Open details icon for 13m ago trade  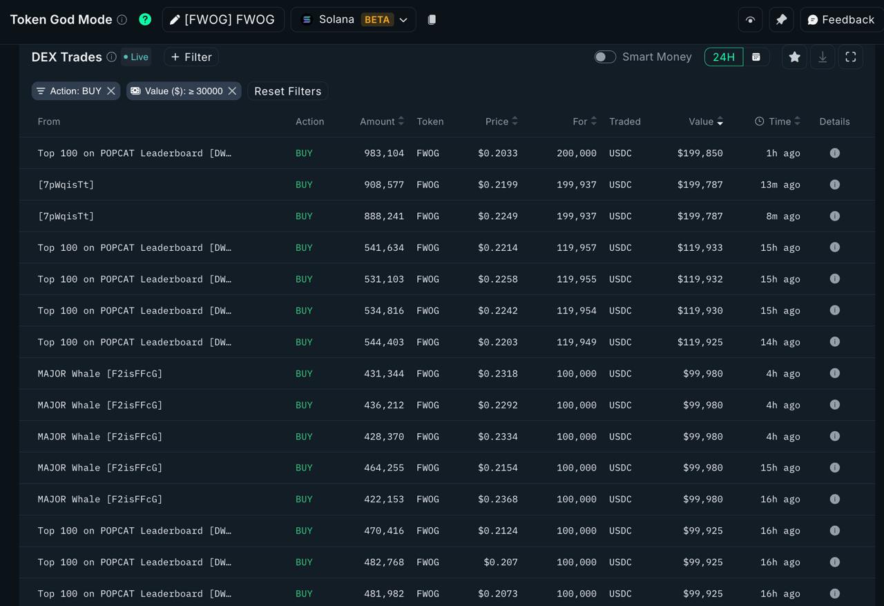pos(835,184)
